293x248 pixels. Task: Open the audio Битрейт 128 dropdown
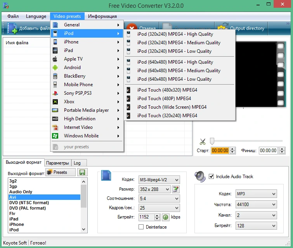coord(256,226)
